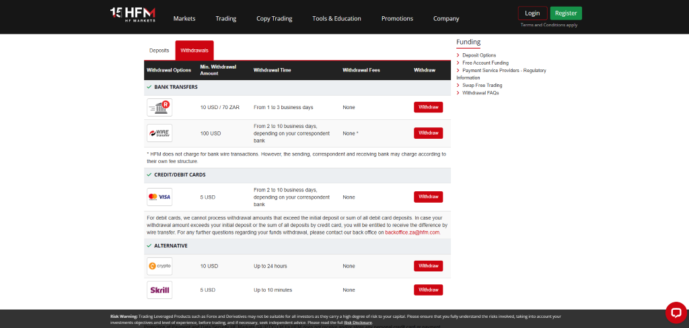Click the crypto payment logo
Viewport: 689px width, 328px height.
[159, 266]
